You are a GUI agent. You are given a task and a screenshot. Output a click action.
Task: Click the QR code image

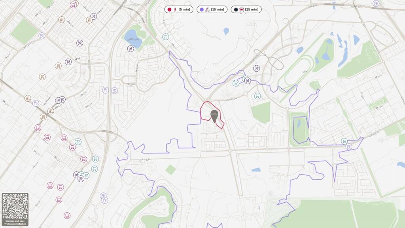pyautogui.click(x=15, y=206)
